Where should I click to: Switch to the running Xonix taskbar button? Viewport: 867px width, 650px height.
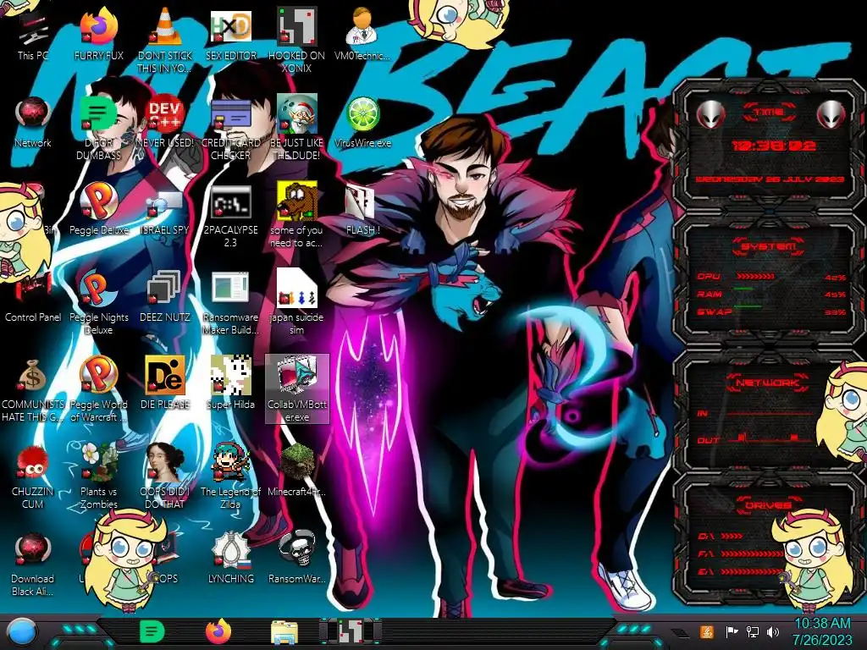350,631
